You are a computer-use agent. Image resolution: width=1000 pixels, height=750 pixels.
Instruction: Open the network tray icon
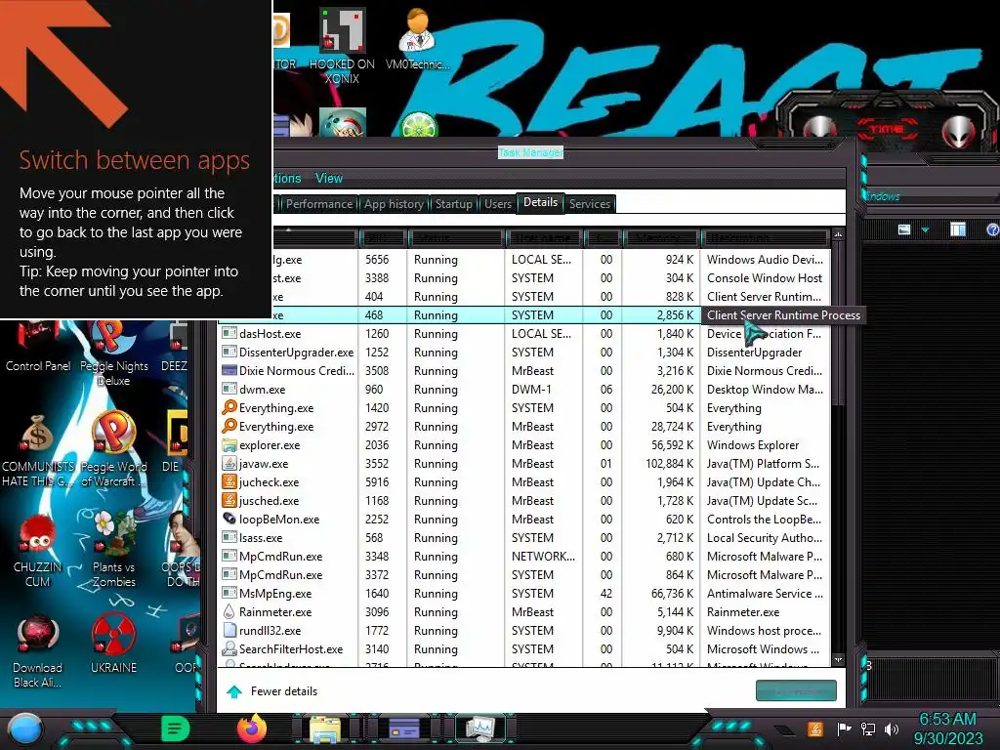click(x=867, y=729)
